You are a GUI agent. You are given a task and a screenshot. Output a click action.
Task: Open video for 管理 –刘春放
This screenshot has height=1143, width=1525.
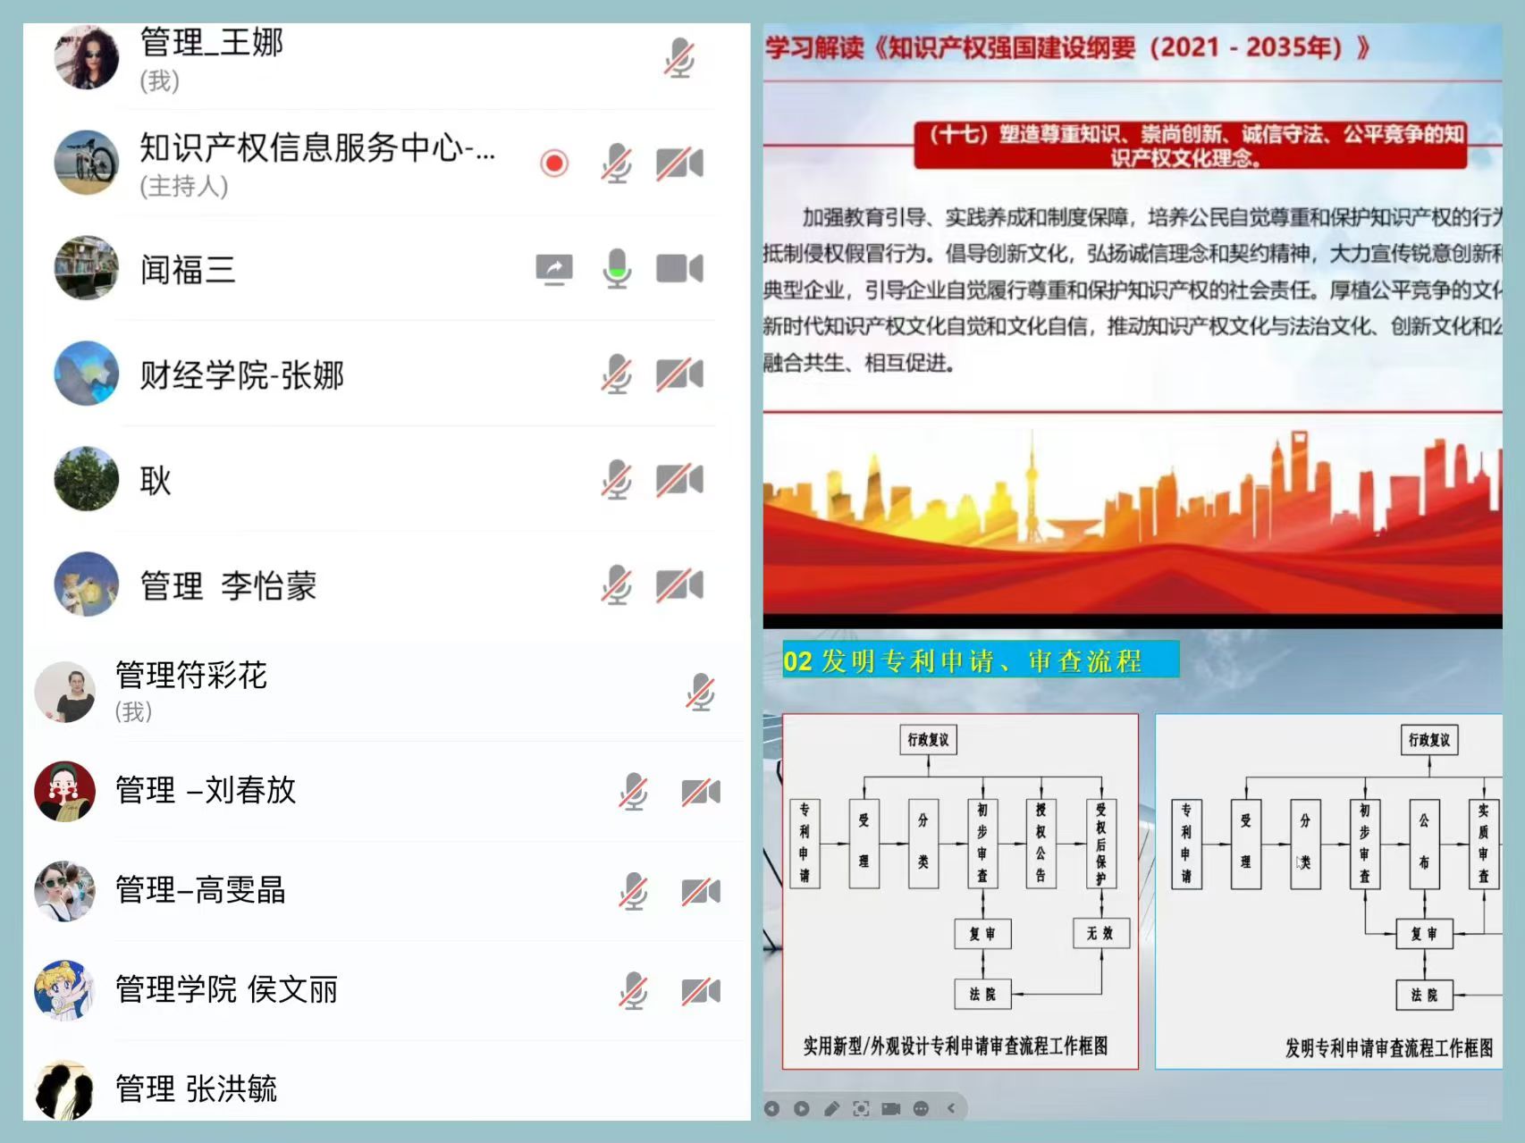[702, 791]
